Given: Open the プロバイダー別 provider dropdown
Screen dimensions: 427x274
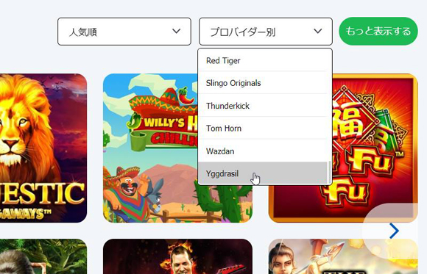Looking at the screenshot, I should (266, 32).
